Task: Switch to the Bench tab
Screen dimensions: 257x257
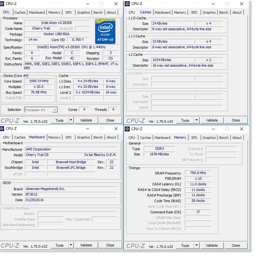Action: tap(98, 12)
